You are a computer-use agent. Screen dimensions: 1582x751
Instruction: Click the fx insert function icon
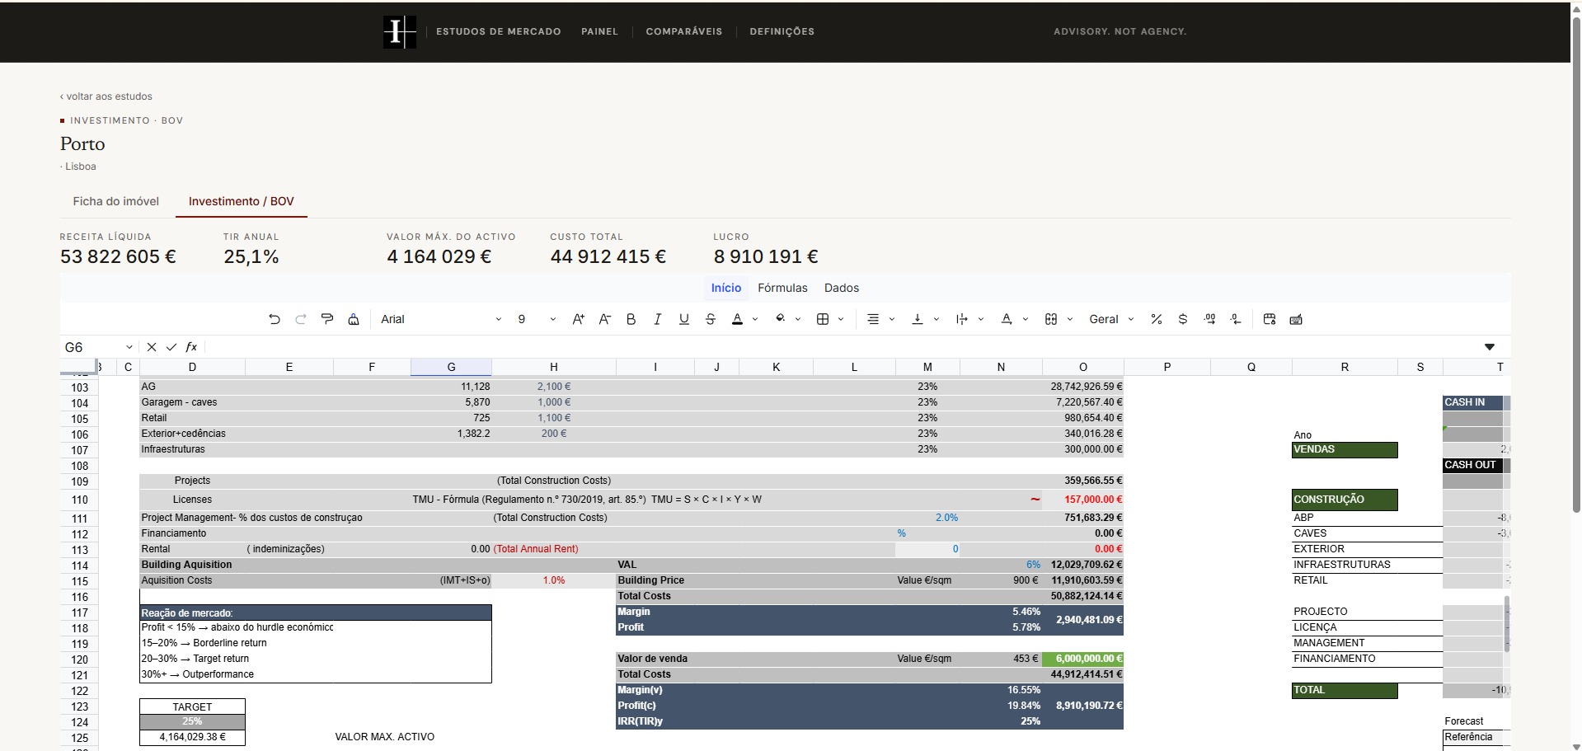point(191,347)
